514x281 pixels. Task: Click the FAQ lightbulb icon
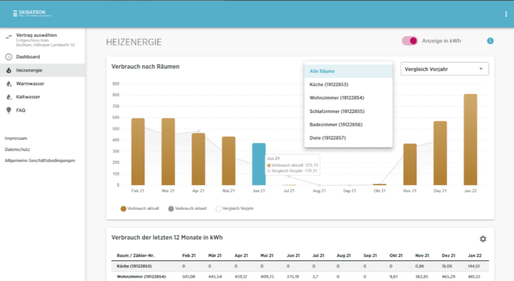(8, 110)
